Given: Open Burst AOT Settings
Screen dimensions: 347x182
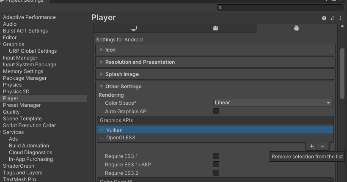Looking at the screenshot, I should (25, 31).
